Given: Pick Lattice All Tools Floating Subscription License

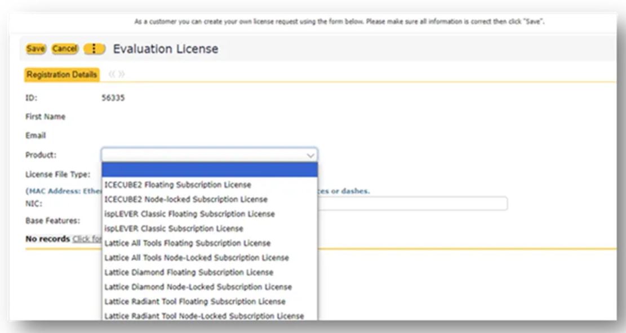Looking at the screenshot, I should pos(210,243).
